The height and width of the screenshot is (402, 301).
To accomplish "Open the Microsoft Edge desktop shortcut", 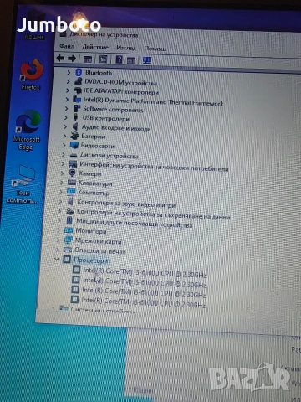I will pos(28,131).
